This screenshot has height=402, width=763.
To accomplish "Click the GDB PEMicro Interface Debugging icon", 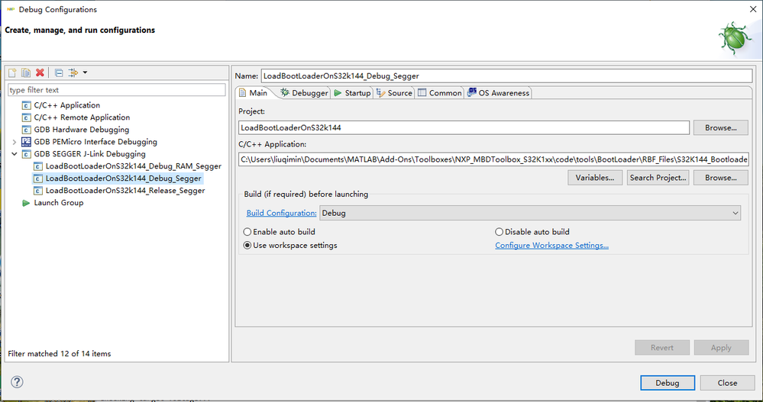I will (27, 142).
